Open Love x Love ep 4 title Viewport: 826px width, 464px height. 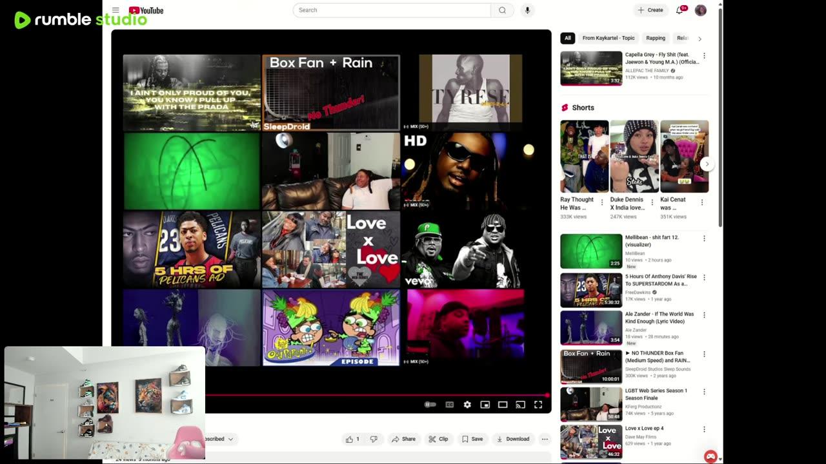tap(644, 429)
